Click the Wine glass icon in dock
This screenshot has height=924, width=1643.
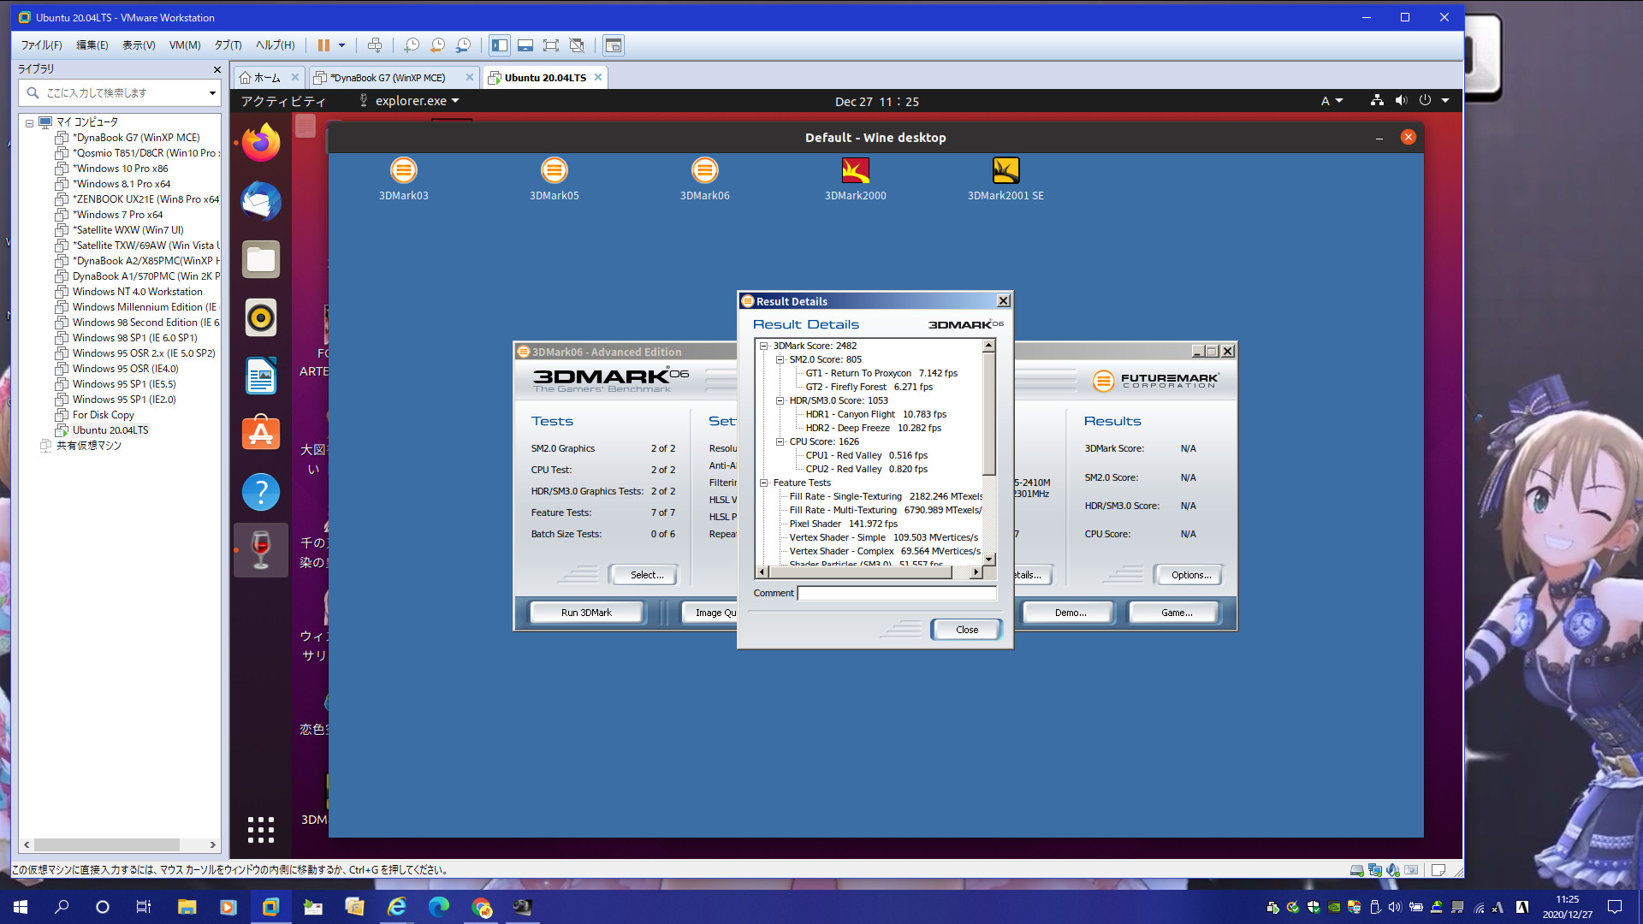click(261, 549)
